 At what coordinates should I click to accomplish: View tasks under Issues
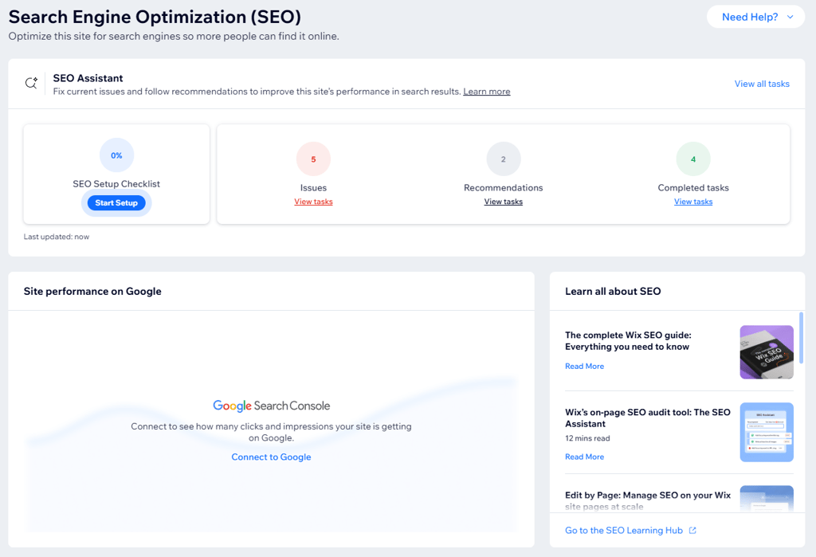(x=313, y=202)
